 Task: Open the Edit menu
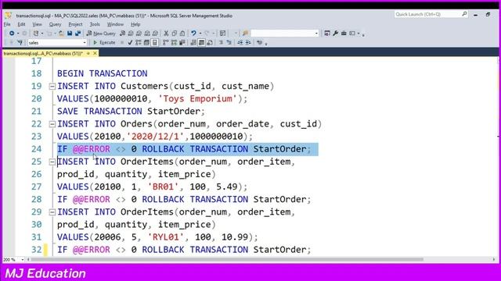click(21, 24)
